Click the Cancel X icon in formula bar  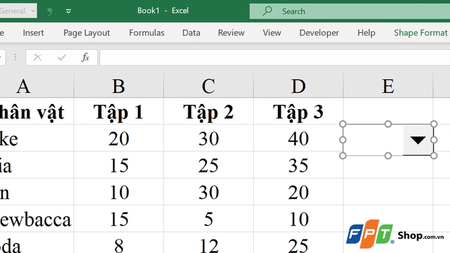(x=38, y=57)
